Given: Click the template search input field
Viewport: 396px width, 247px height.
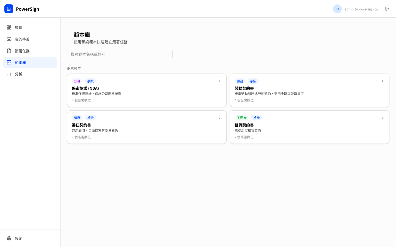Looking at the screenshot, I should [x=120, y=54].
